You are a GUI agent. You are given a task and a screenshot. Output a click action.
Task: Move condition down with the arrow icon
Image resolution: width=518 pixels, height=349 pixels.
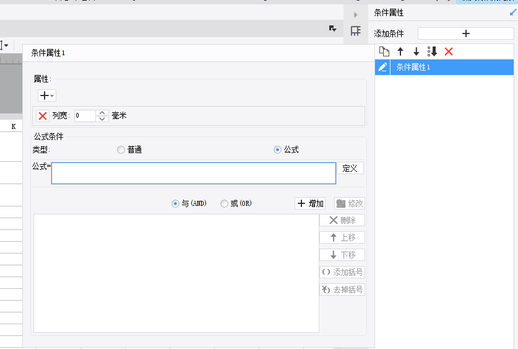pyautogui.click(x=417, y=51)
